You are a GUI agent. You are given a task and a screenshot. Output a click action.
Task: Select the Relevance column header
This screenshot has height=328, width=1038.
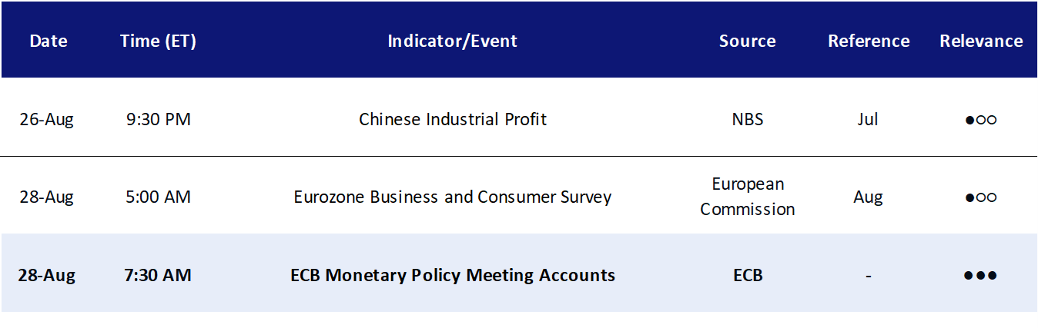pyautogui.click(x=981, y=41)
